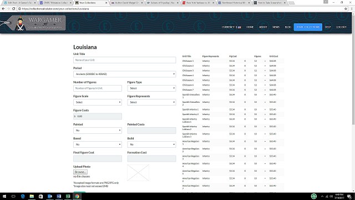This screenshot has height=200, width=355.
Task: Reload the page with the refresh icon
Action: (x=13, y=9)
